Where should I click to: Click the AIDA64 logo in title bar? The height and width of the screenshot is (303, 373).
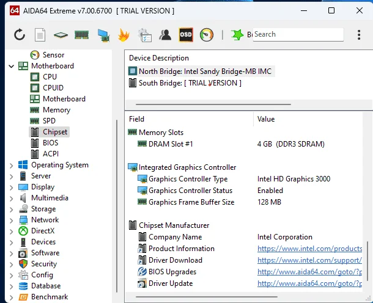pyautogui.click(x=15, y=11)
